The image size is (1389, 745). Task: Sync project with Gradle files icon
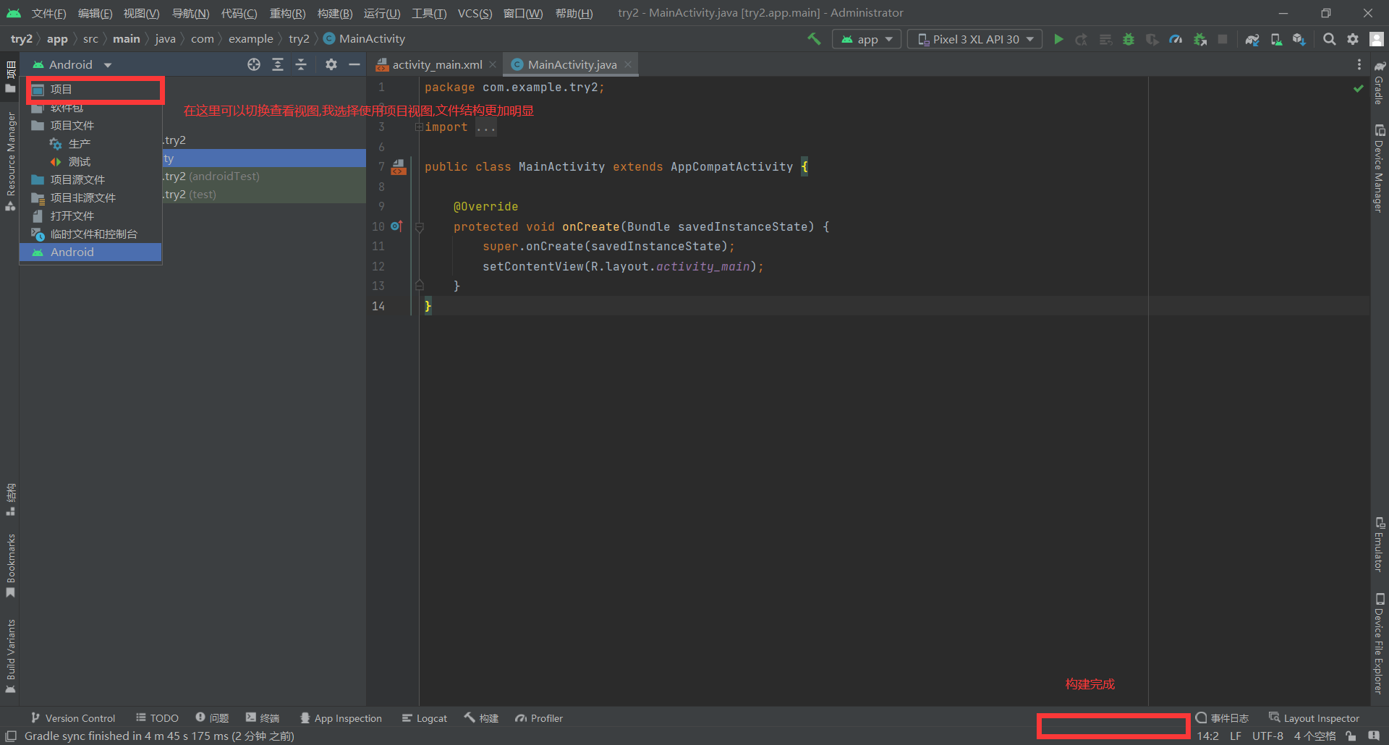coord(1252,39)
